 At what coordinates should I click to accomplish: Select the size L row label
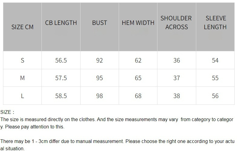click(x=22, y=96)
